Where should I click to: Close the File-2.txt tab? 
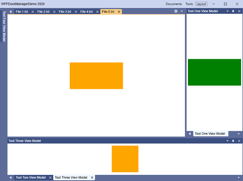point(54,12)
